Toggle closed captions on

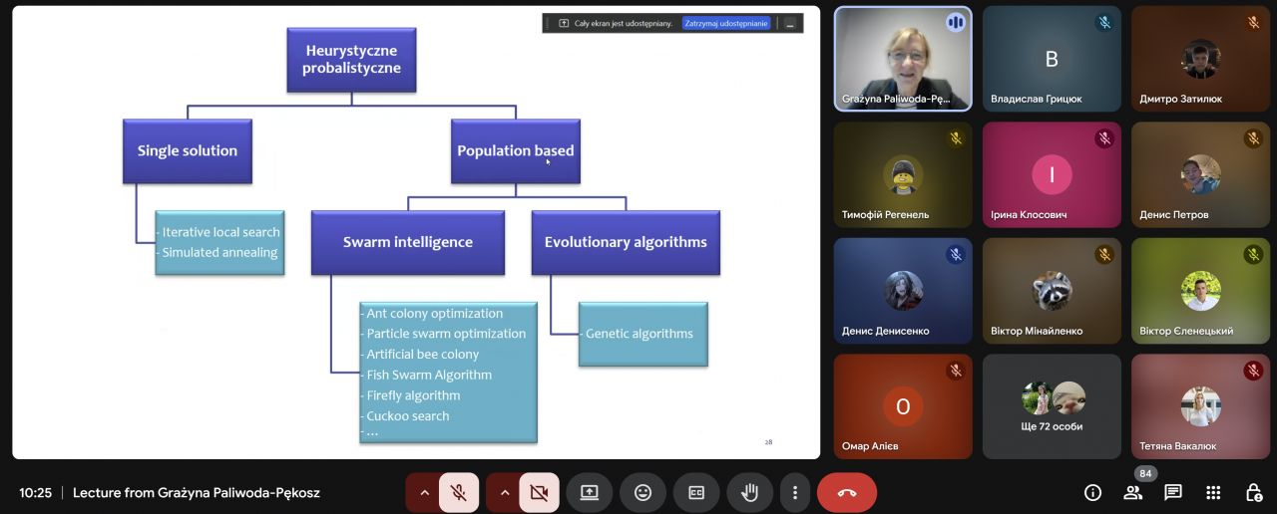(x=696, y=492)
